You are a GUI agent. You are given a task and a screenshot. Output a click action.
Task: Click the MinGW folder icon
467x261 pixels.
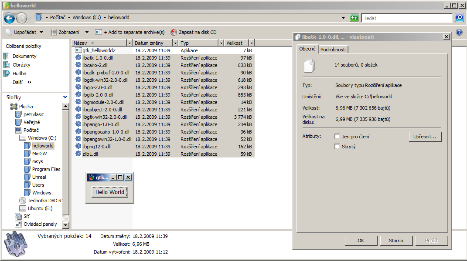27,154
